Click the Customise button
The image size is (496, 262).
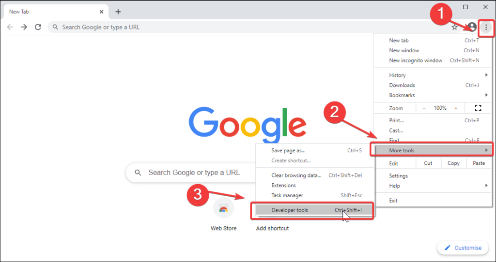(463, 248)
